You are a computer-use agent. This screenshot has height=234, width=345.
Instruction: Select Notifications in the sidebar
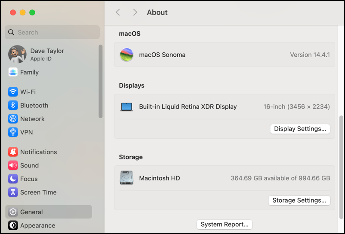pyautogui.click(x=49, y=152)
